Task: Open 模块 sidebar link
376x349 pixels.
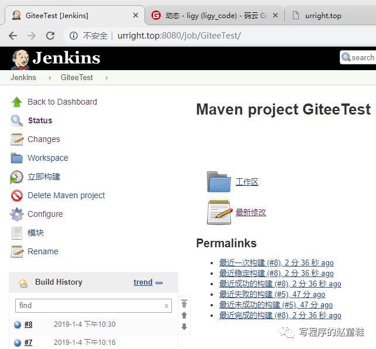Action: (36, 233)
